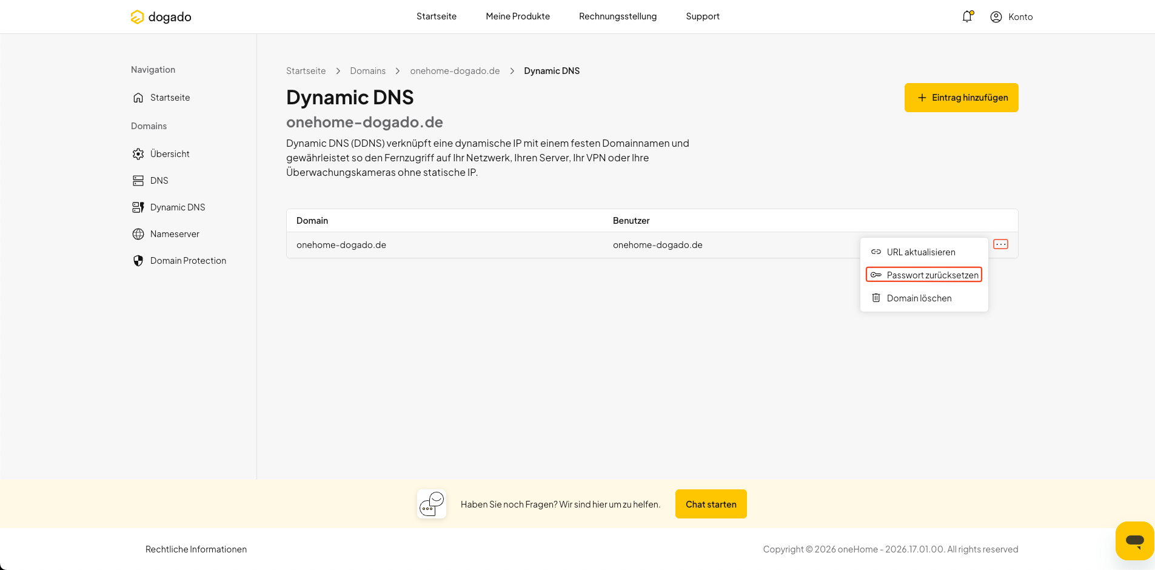Image resolution: width=1155 pixels, height=570 pixels.
Task: Open Rechnungsstellung in the top navigation
Action: coord(618,16)
